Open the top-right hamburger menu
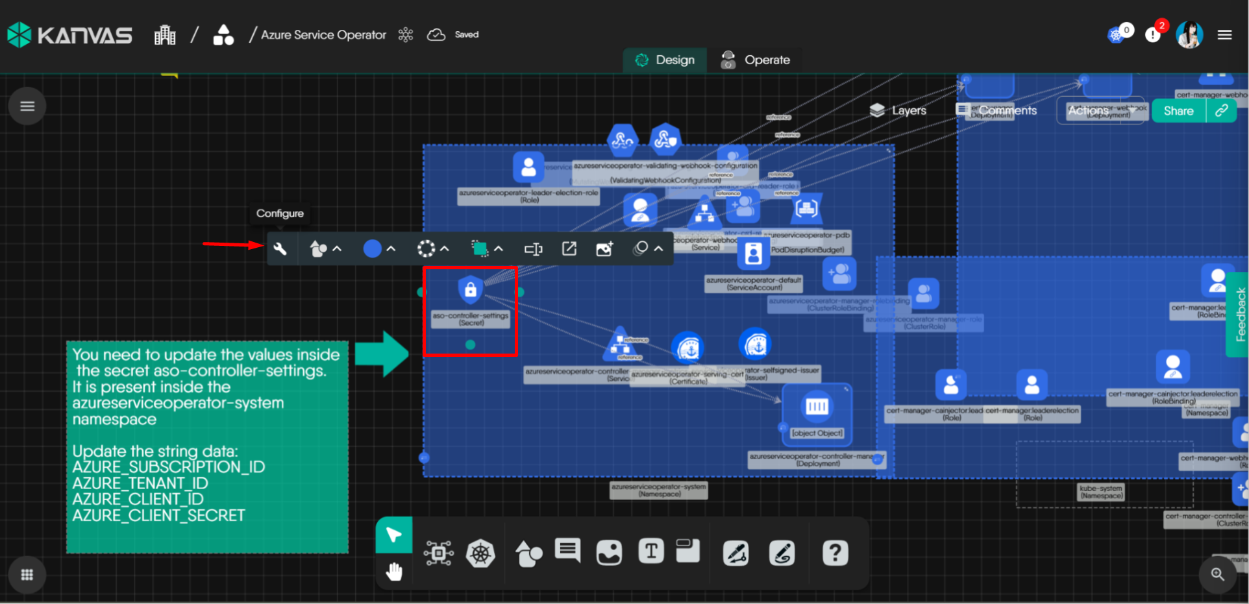Viewport: 1249px width, 604px height. pos(1224,35)
